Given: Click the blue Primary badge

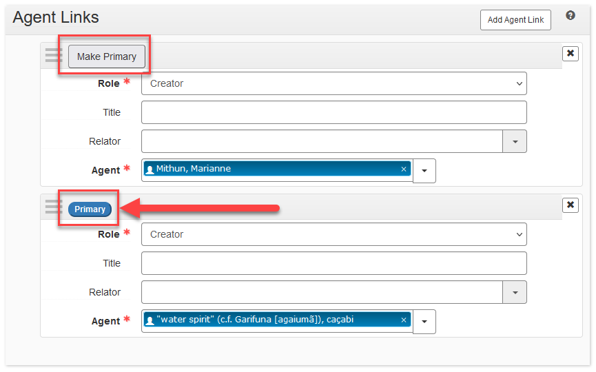Looking at the screenshot, I should [x=90, y=209].
